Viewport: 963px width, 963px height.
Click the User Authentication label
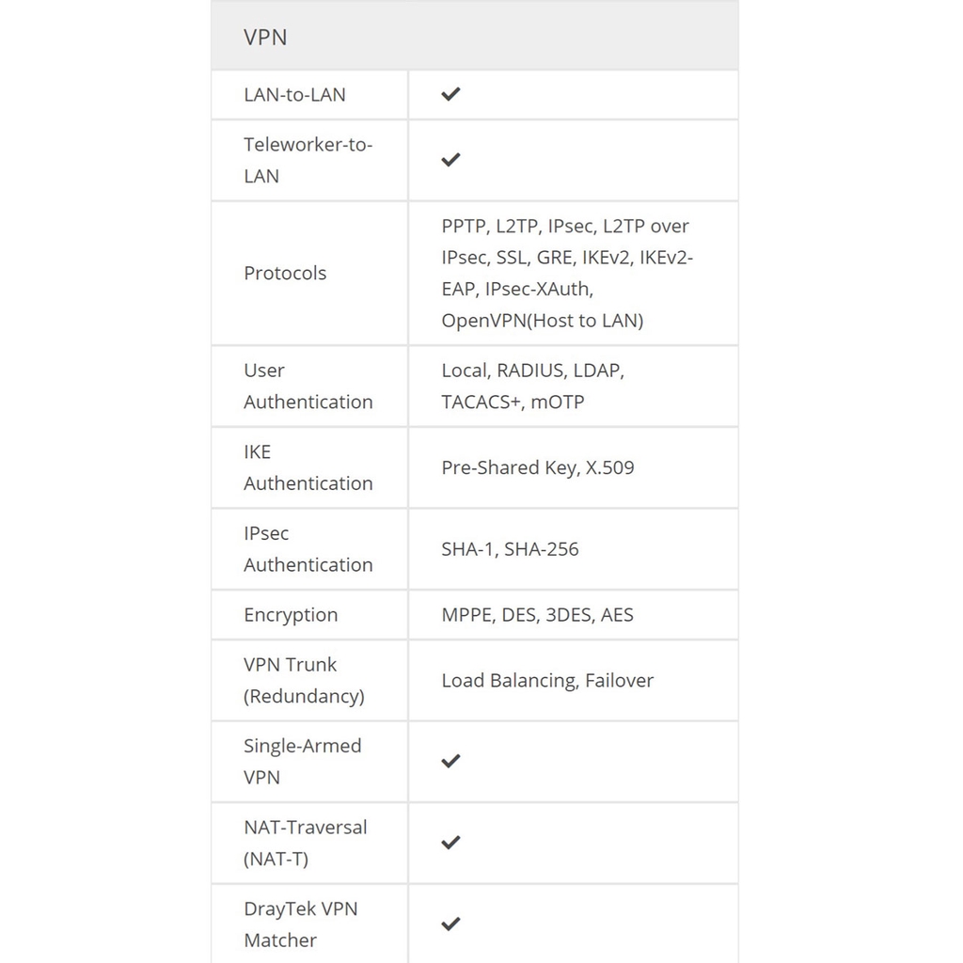coord(308,386)
